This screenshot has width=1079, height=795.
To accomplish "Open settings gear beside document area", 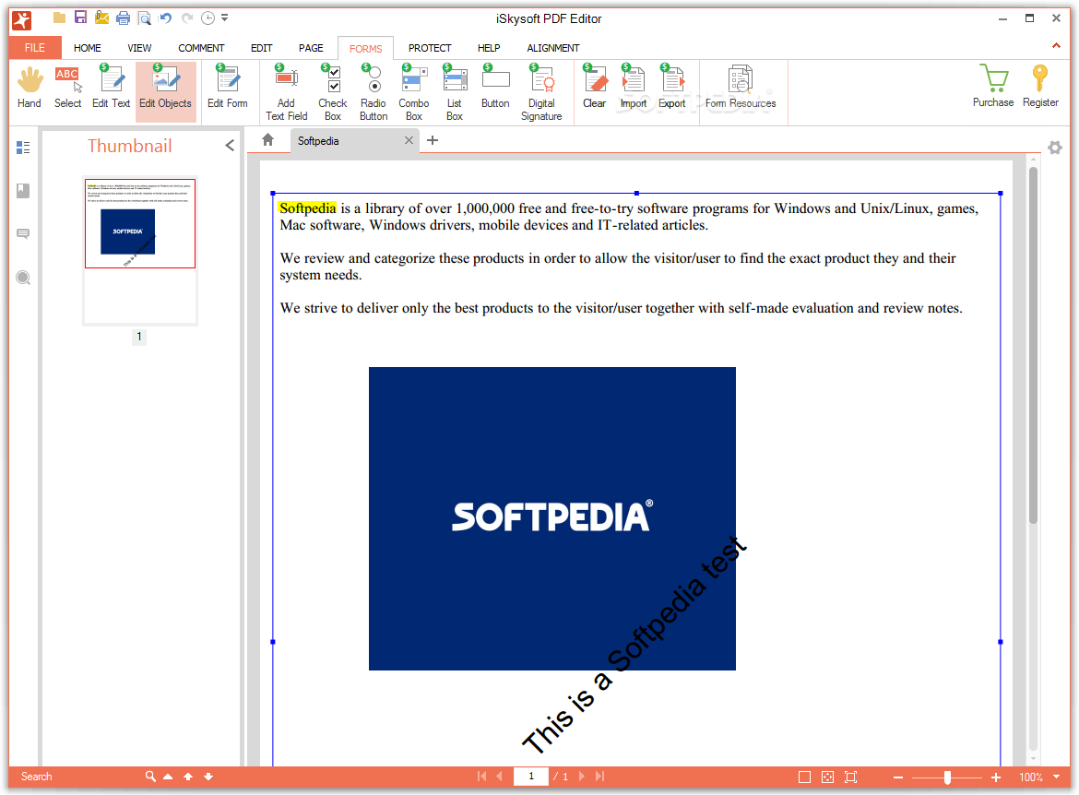I will 1055,148.
